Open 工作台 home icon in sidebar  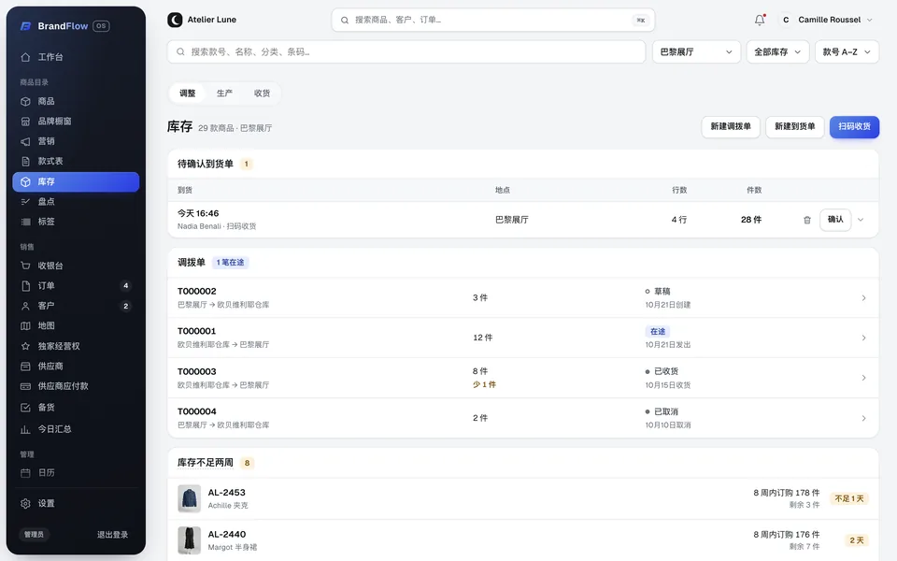coord(25,57)
